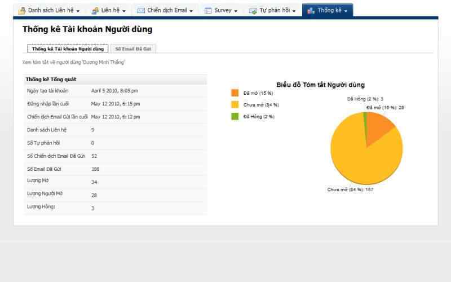The image size is (451, 282).
Task: Open the Chiến dịch Email dropdown arrow
Action: pos(191,11)
